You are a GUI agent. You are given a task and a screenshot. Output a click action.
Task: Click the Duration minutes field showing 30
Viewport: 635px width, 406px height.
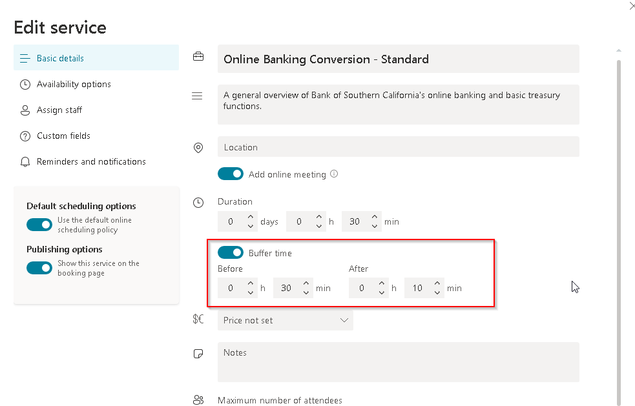(x=361, y=221)
